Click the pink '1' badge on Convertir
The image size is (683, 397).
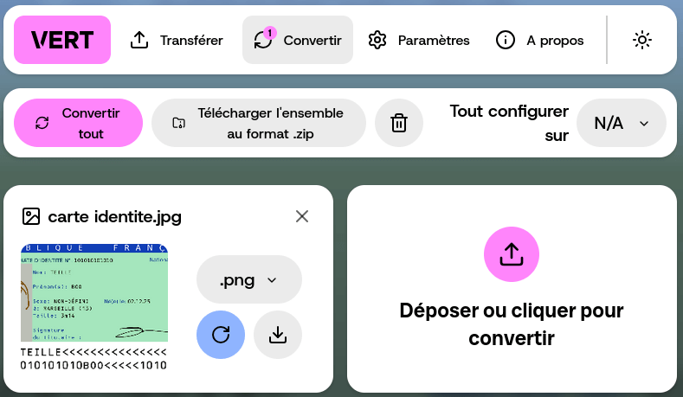pos(269,33)
